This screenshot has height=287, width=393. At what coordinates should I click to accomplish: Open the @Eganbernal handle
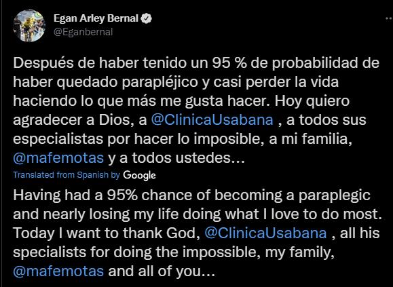click(83, 32)
